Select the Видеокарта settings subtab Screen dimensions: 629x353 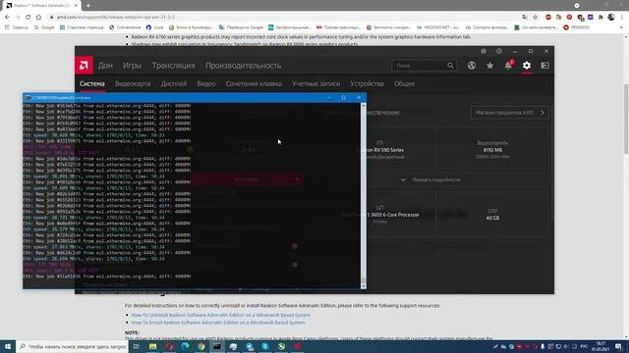point(133,83)
